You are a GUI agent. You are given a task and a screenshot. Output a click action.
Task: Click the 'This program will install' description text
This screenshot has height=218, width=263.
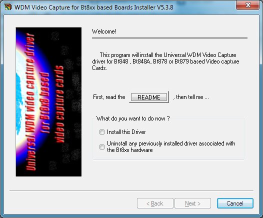click(x=165, y=61)
